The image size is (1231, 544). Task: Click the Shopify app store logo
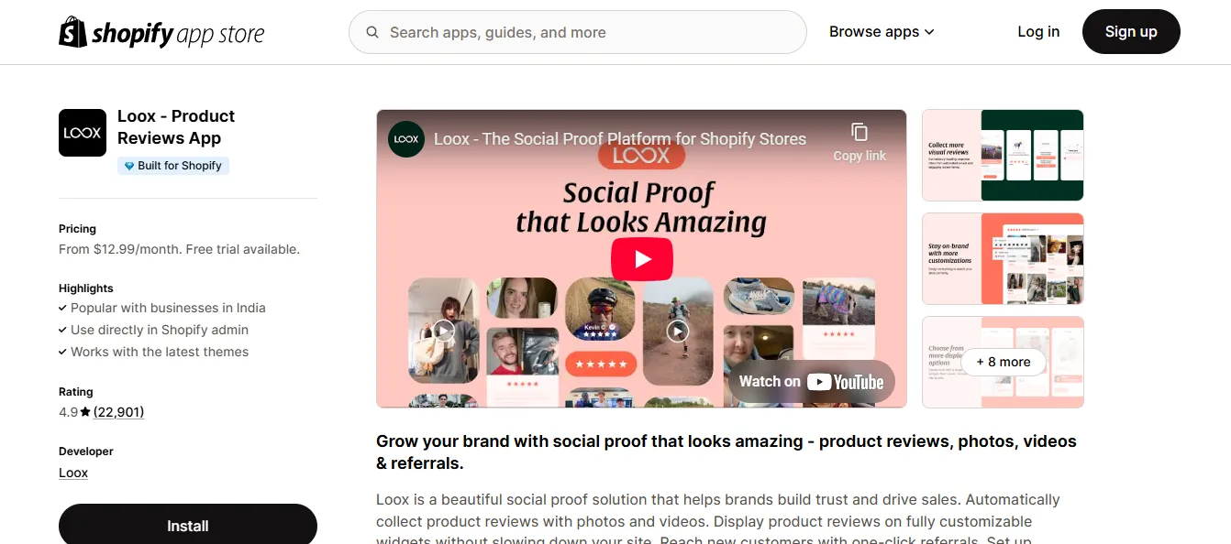[161, 32]
